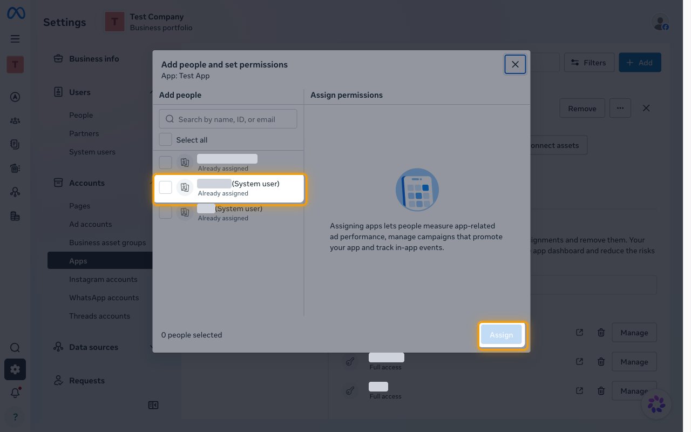Check the first Already assigned person checkbox
The height and width of the screenshot is (432, 691).
pyautogui.click(x=166, y=163)
